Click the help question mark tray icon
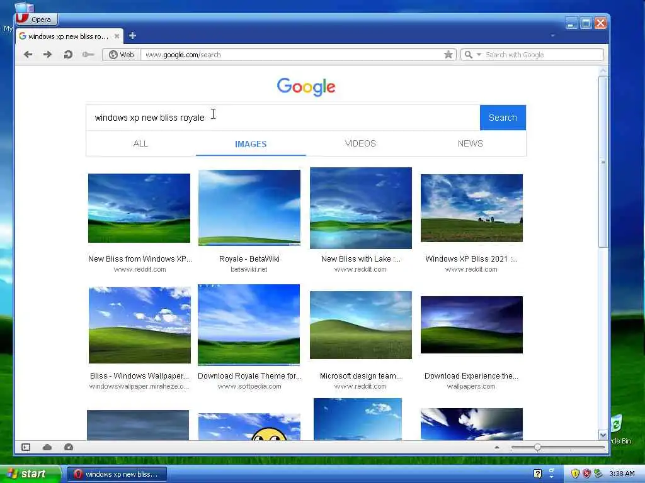This screenshot has width=645, height=483. coord(537,474)
